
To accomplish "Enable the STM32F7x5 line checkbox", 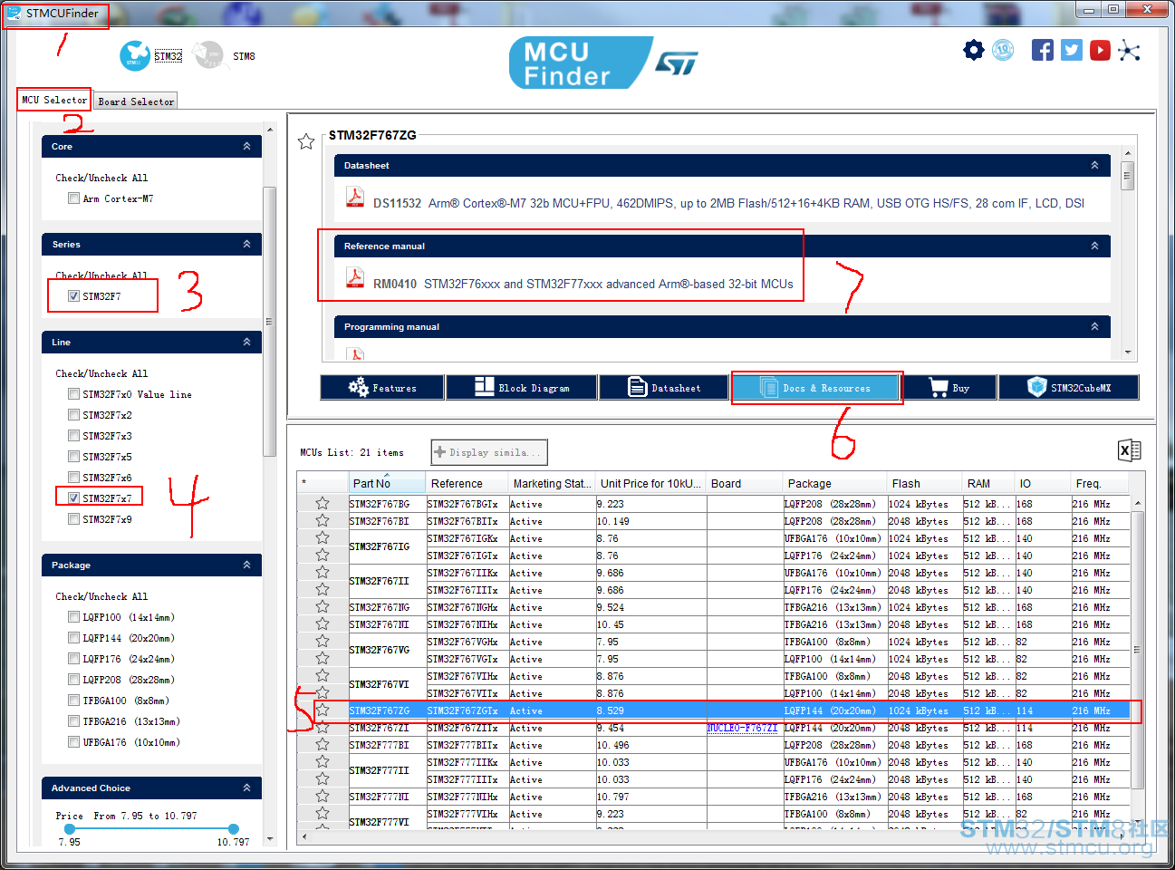I will coord(73,457).
